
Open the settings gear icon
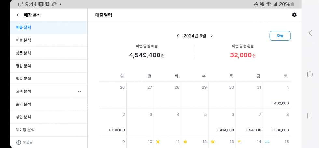pos(294,15)
